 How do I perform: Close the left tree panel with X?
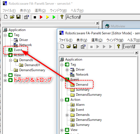point(97,23)
